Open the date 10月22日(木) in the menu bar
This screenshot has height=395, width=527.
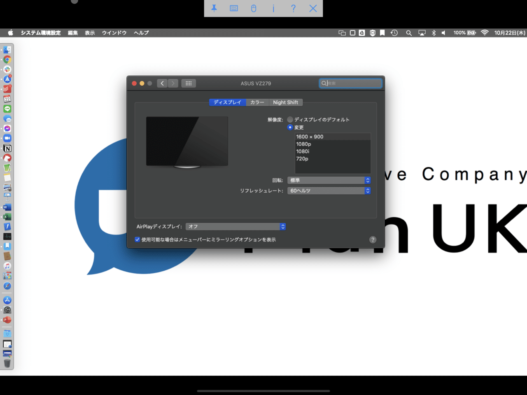(x=510, y=33)
